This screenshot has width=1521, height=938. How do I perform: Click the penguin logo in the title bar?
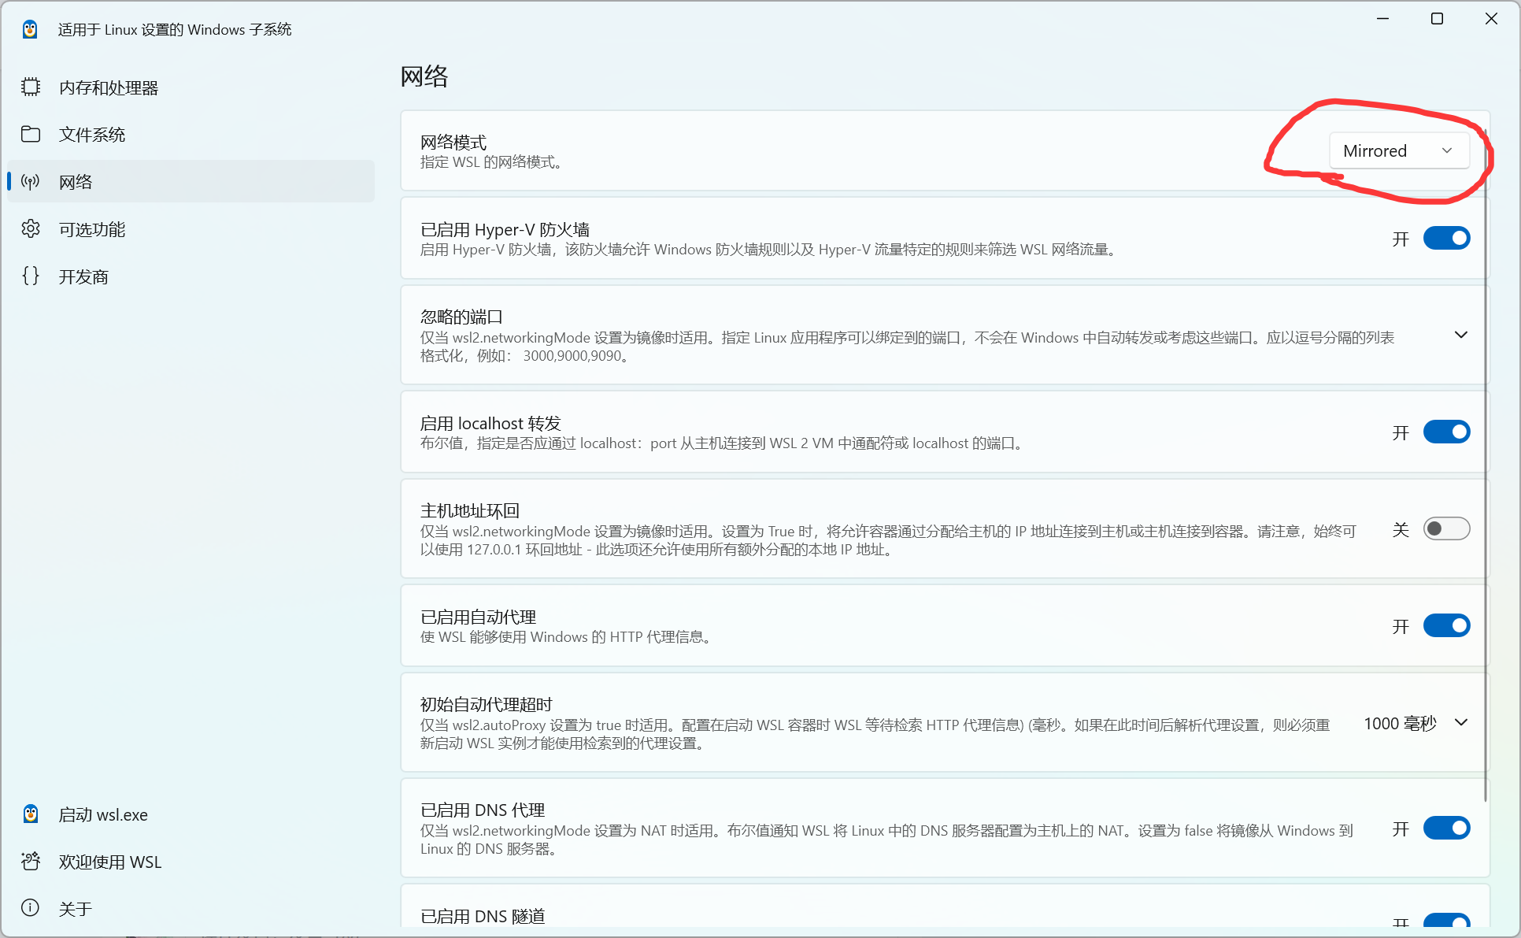pyautogui.click(x=30, y=28)
